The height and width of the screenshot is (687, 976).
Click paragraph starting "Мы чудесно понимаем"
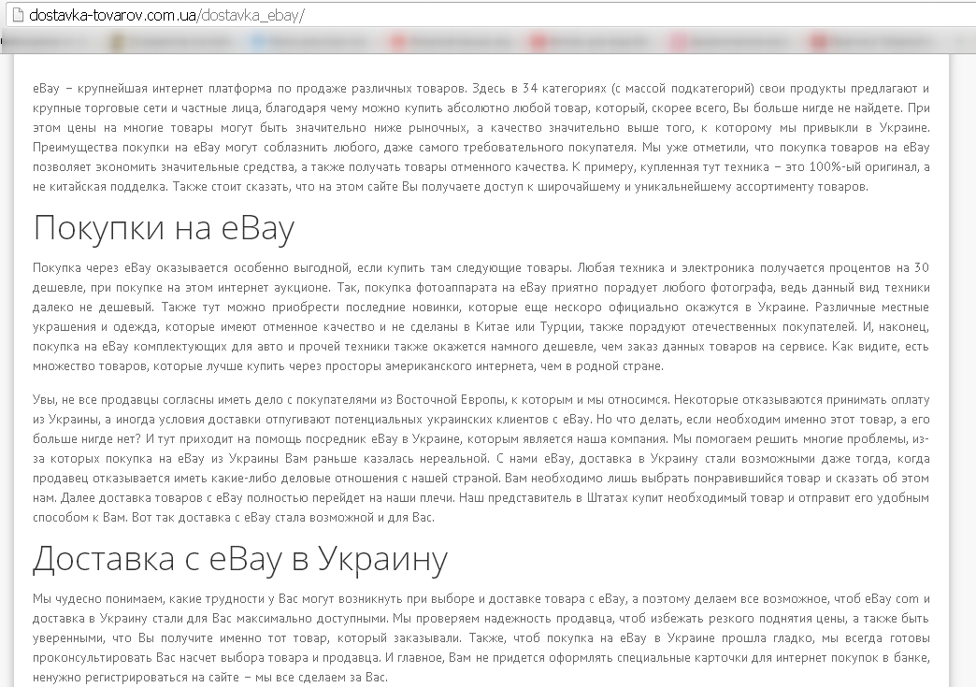481,637
